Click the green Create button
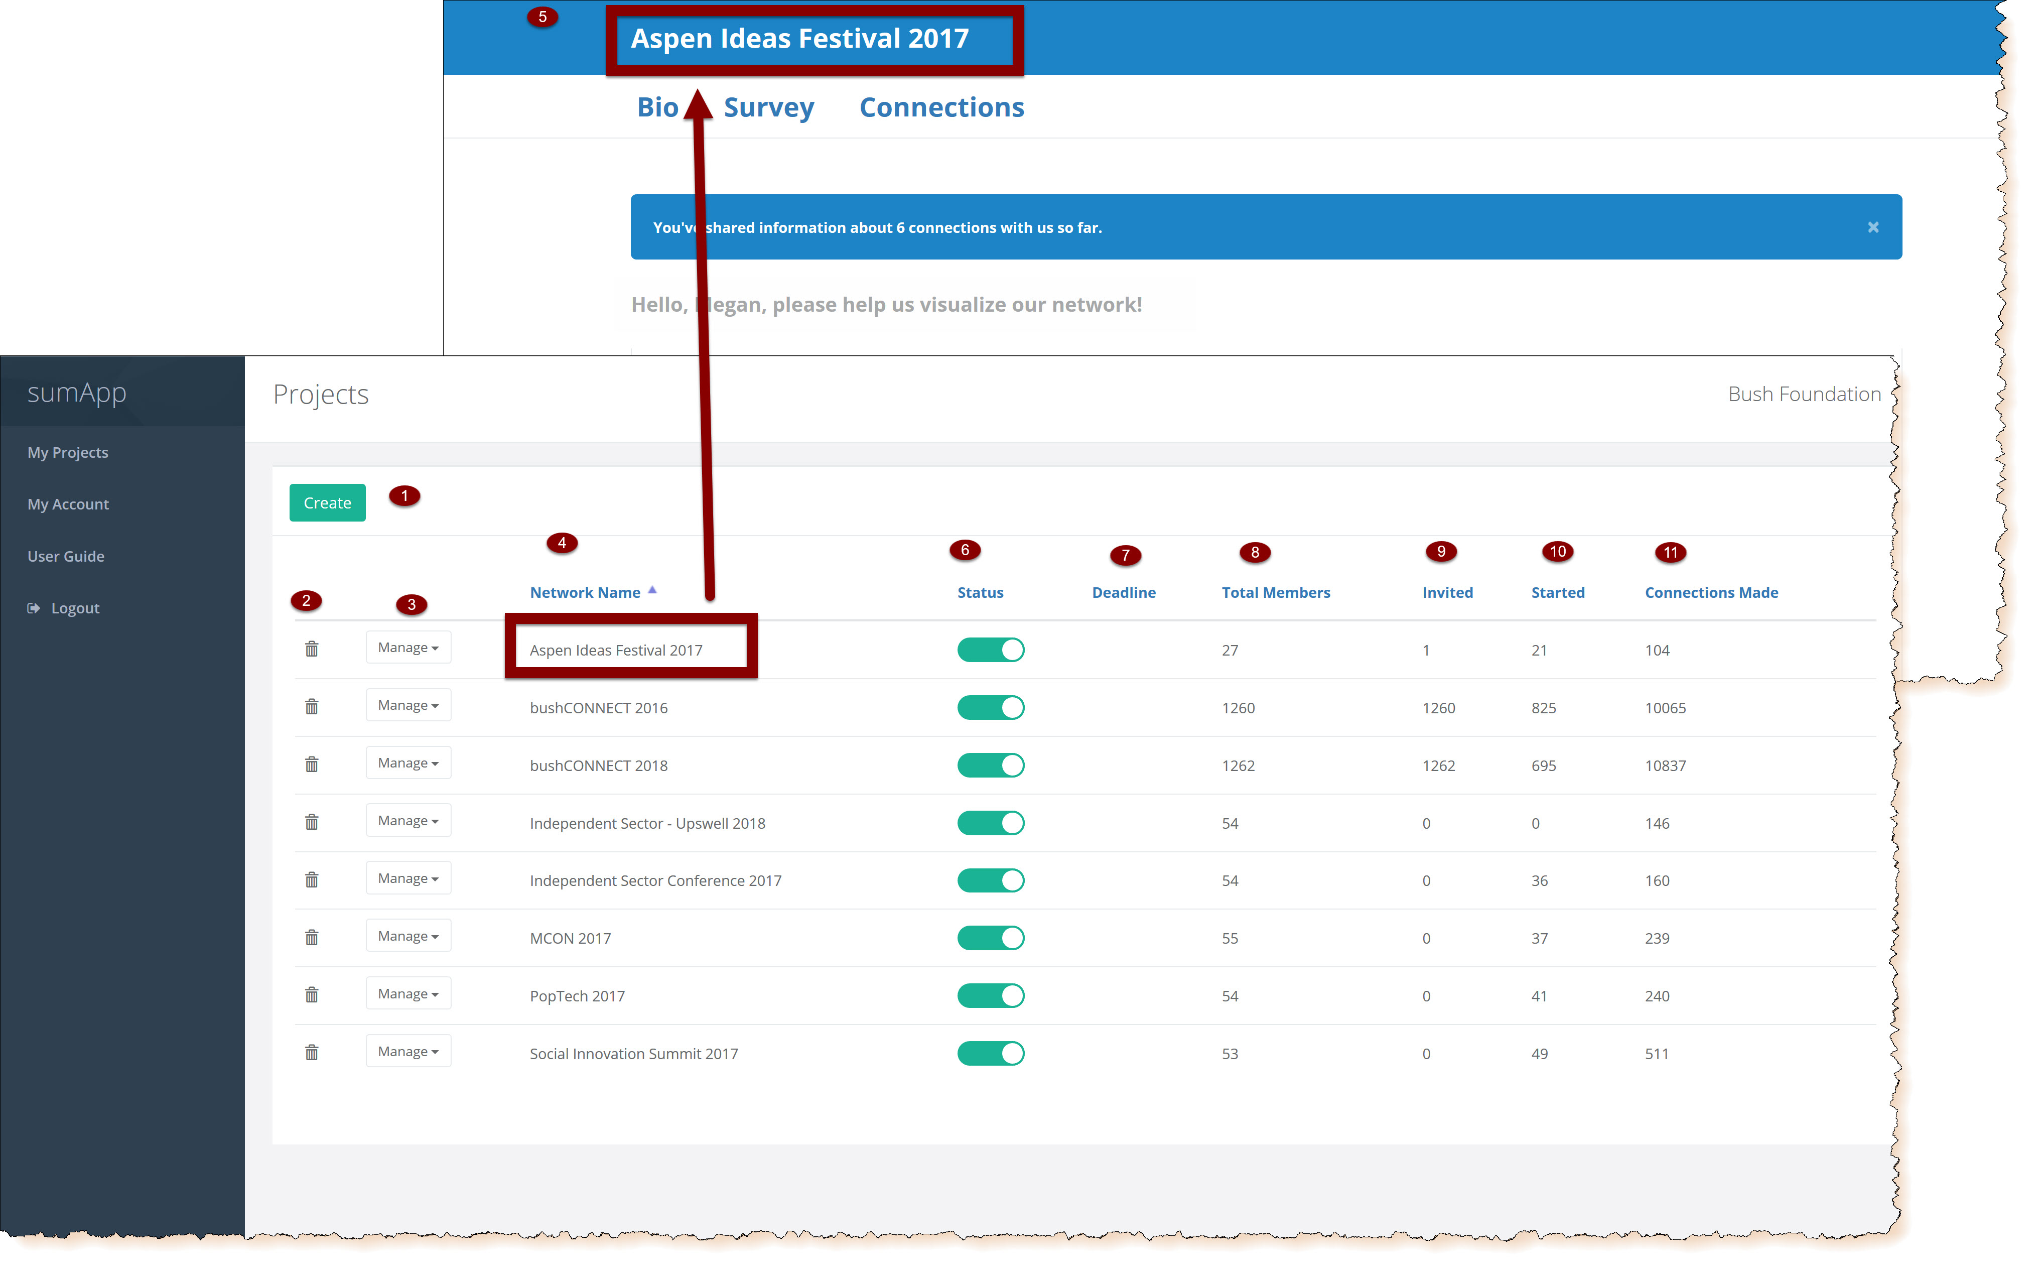2036x1278 pixels. pyautogui.click(x=327, y=503)
